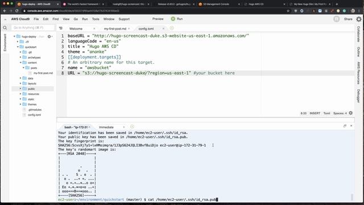Open config.toml in file tree
Image resolution: width=364 pixels, height=205 pixels.
34,115
